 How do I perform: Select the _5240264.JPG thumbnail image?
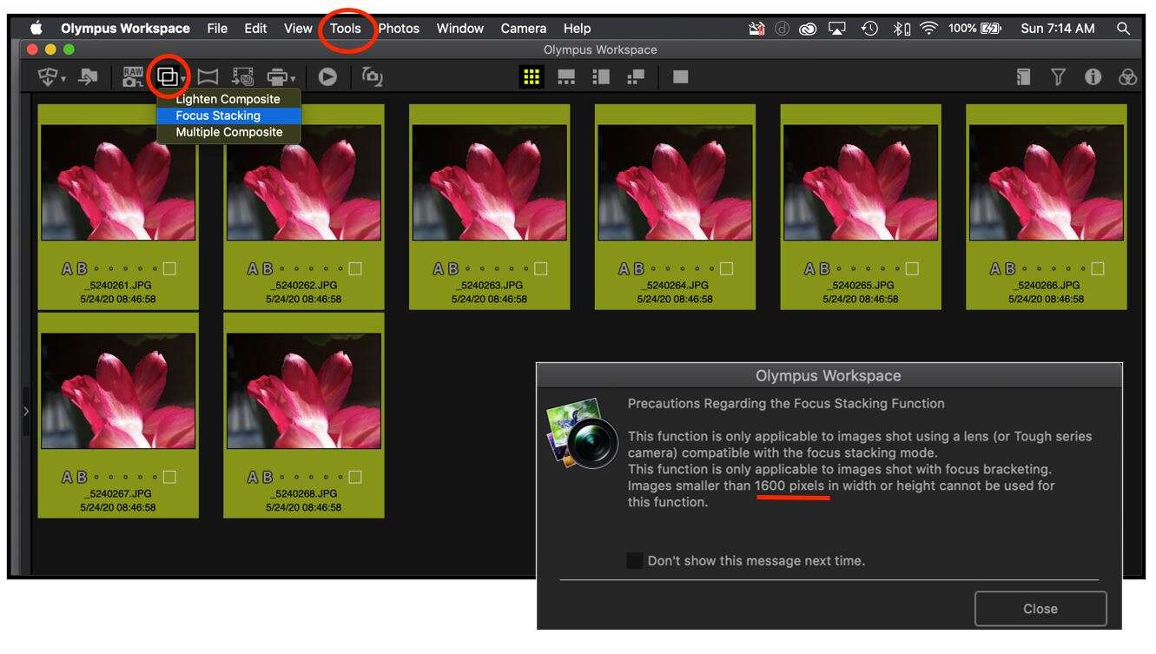675,182
